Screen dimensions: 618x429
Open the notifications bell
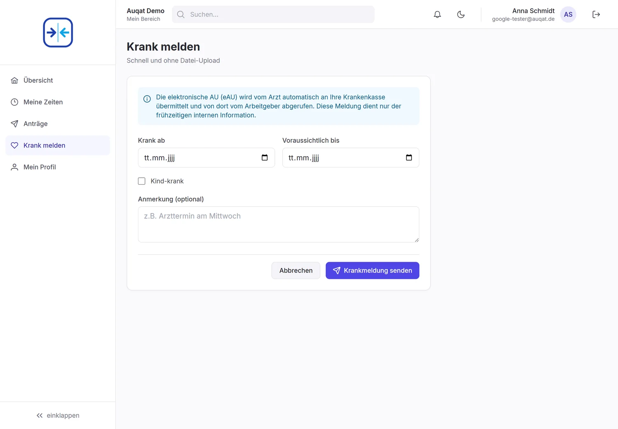point(437,14)
